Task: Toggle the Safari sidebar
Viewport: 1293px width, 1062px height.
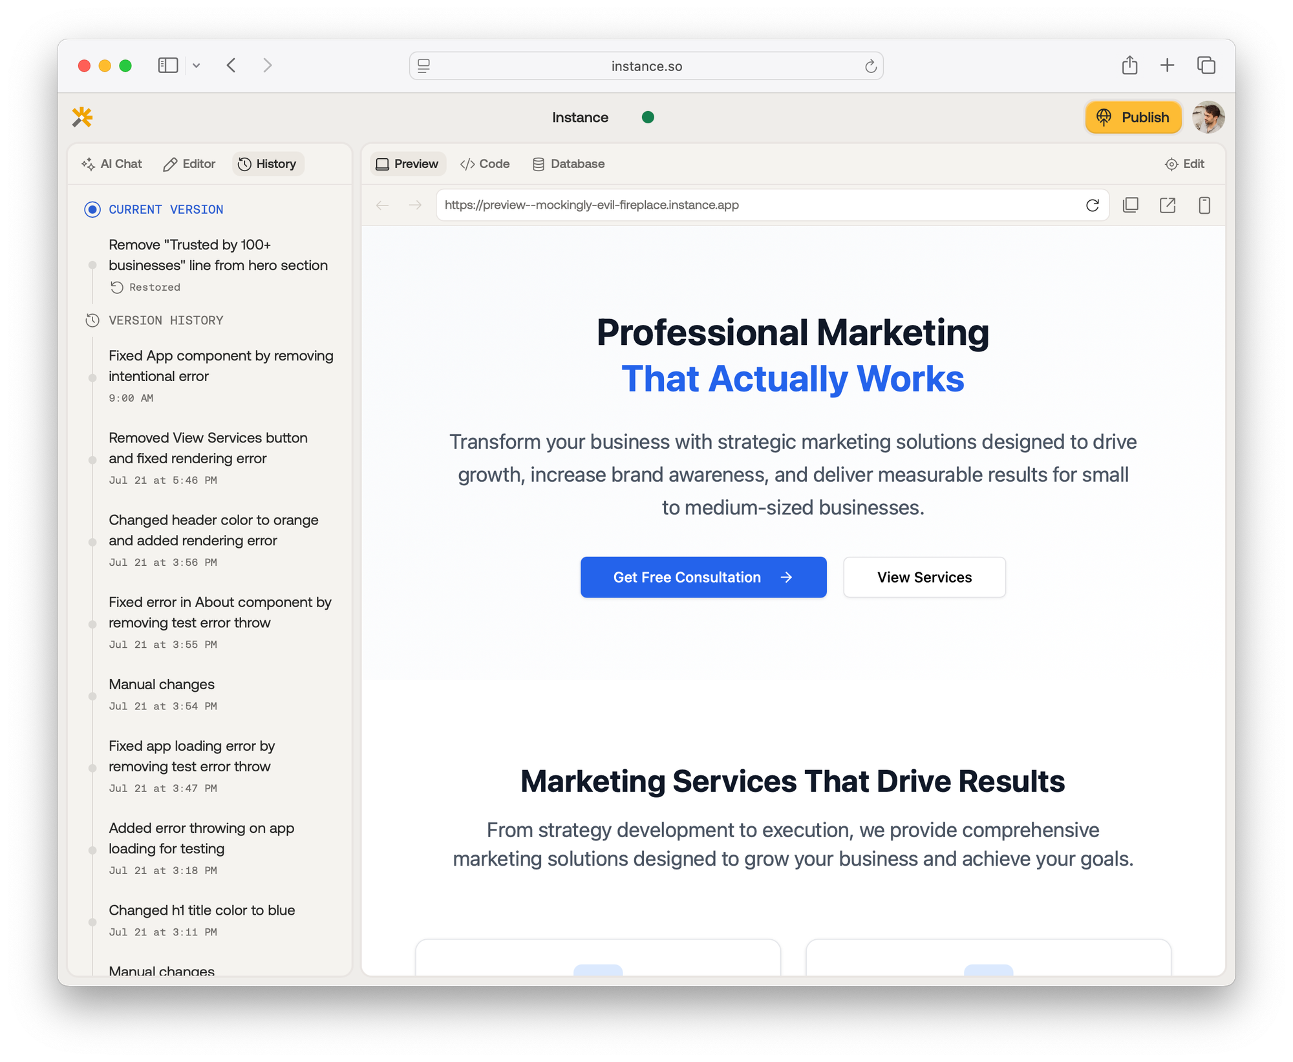Action: (x=168, y=65)
